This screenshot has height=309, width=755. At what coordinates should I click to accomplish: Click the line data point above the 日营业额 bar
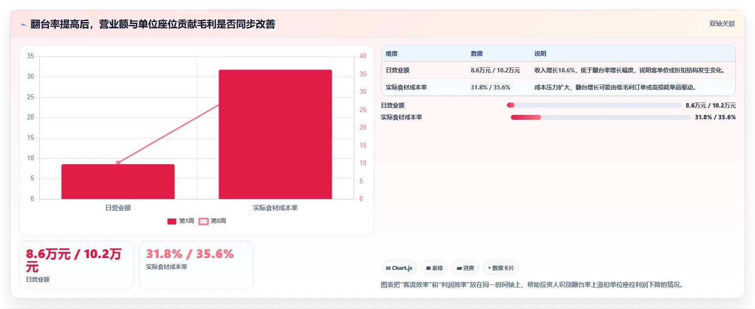118,163
